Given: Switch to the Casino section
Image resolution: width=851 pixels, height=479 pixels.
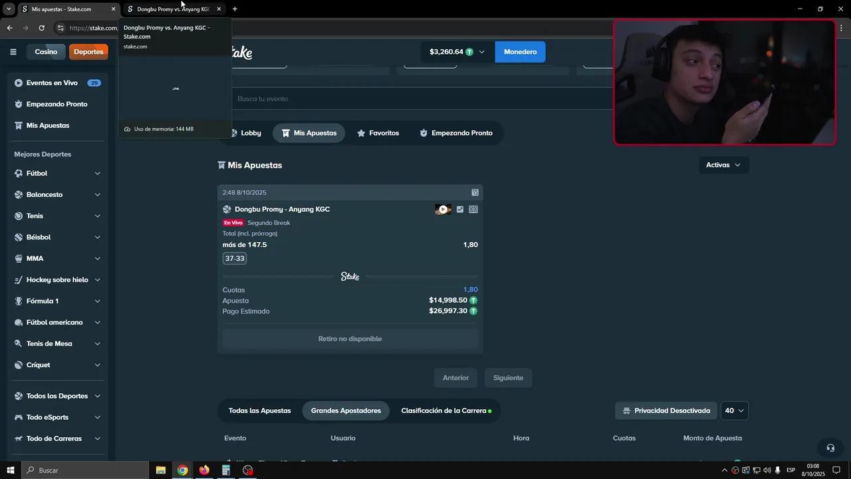Looking at the screenshot, I should (x=46, y=52).
